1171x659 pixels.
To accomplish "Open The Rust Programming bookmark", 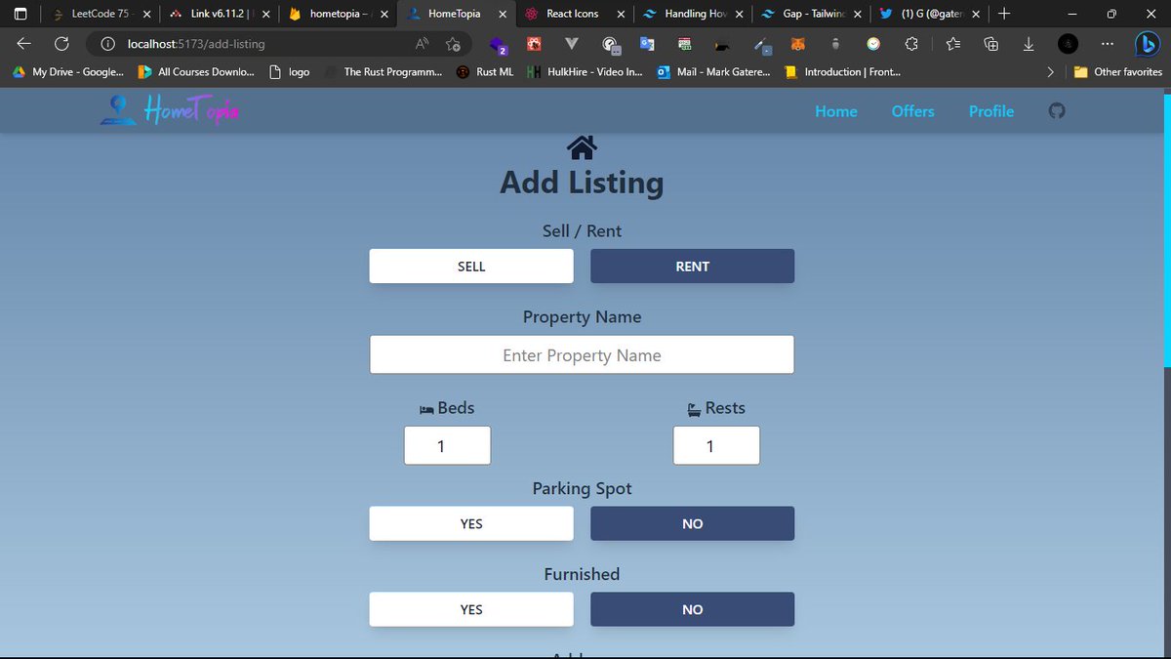I will point(384,72).
